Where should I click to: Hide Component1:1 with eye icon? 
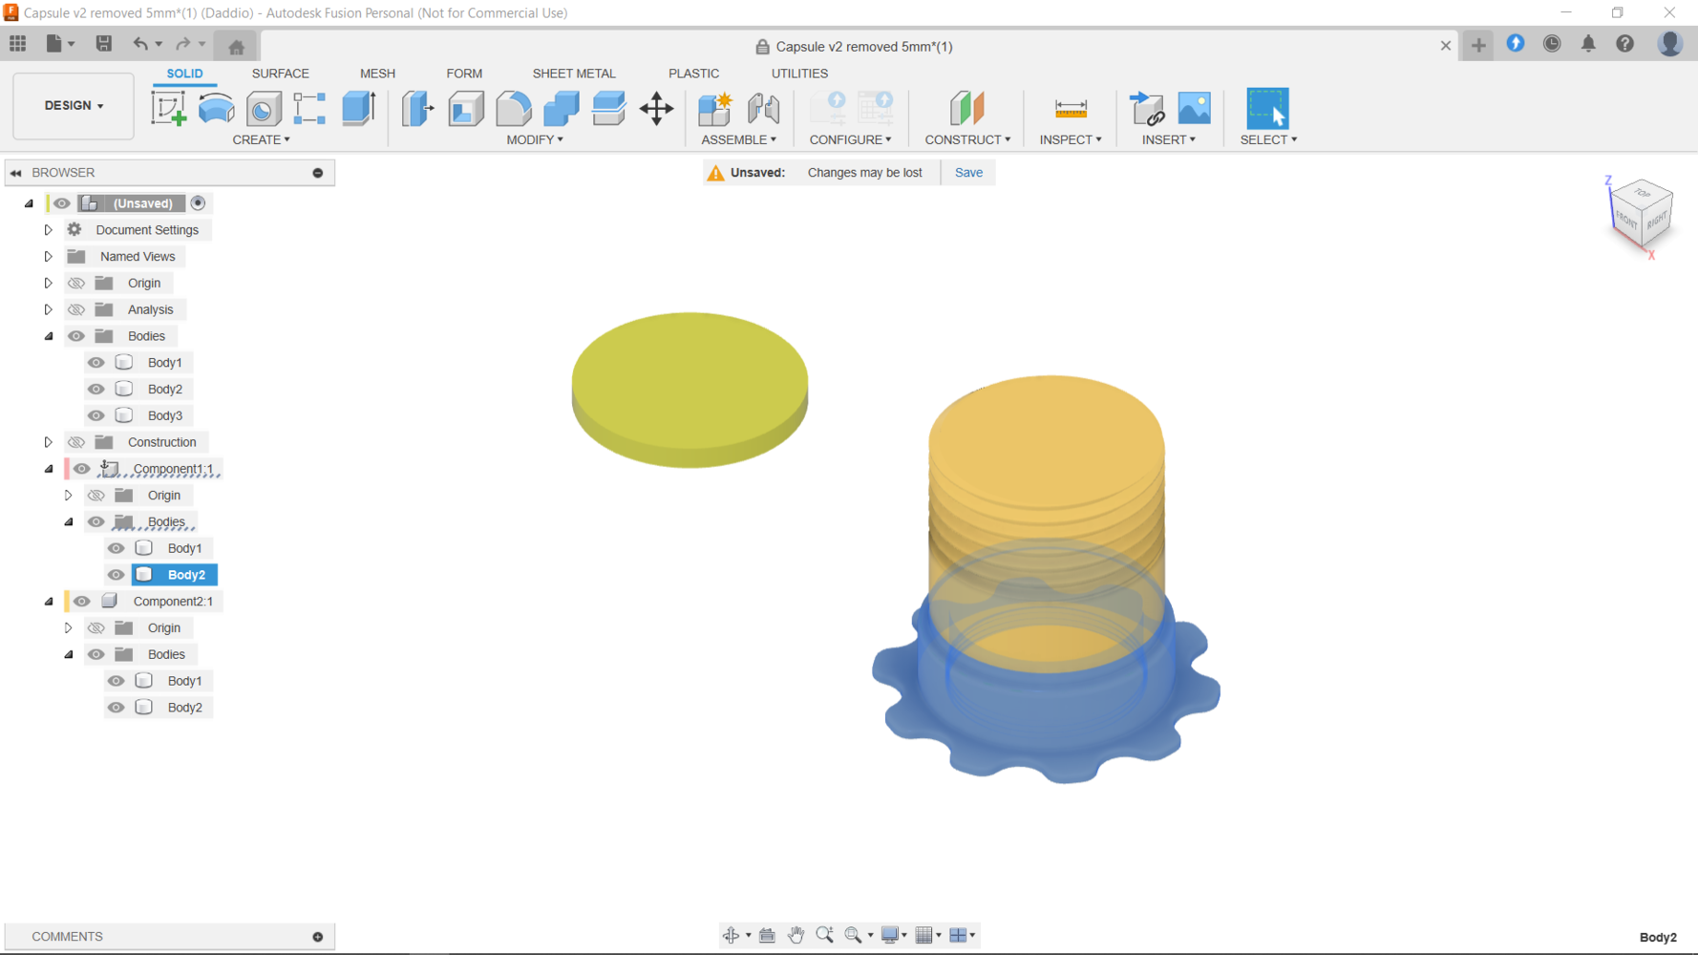pos(82,469)
